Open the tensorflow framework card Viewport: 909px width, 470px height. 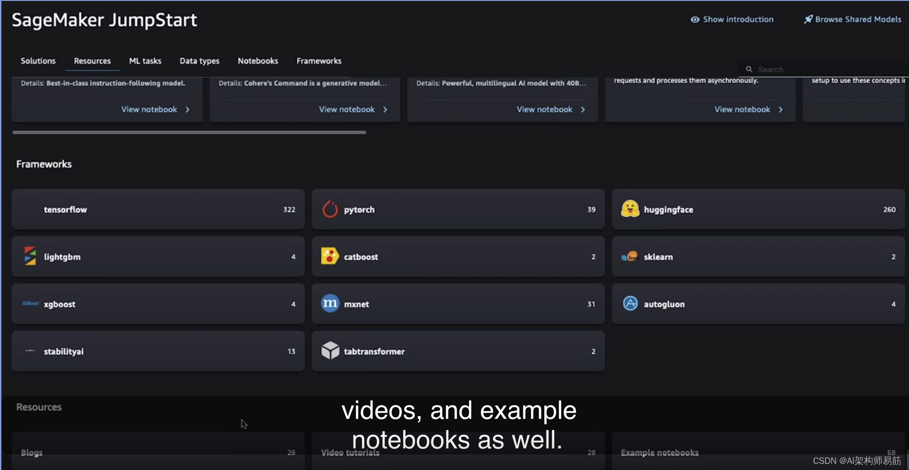[x=158, y=209]
